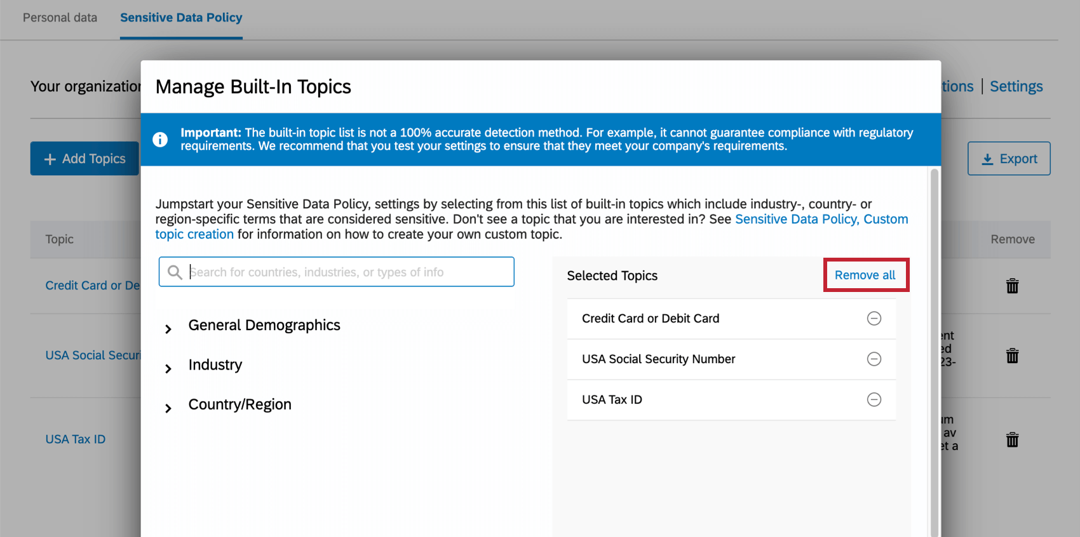Click the info icon in Important banner
The height and width of the screenshot is (537, 1080).
click(x=160, y=140)
